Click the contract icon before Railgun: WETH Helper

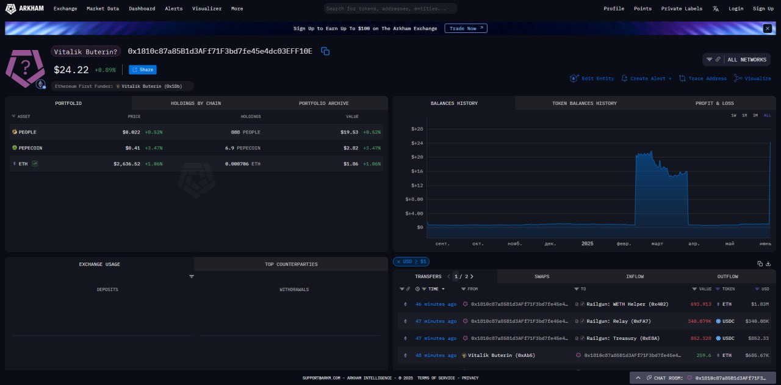(x=577, y=304)
